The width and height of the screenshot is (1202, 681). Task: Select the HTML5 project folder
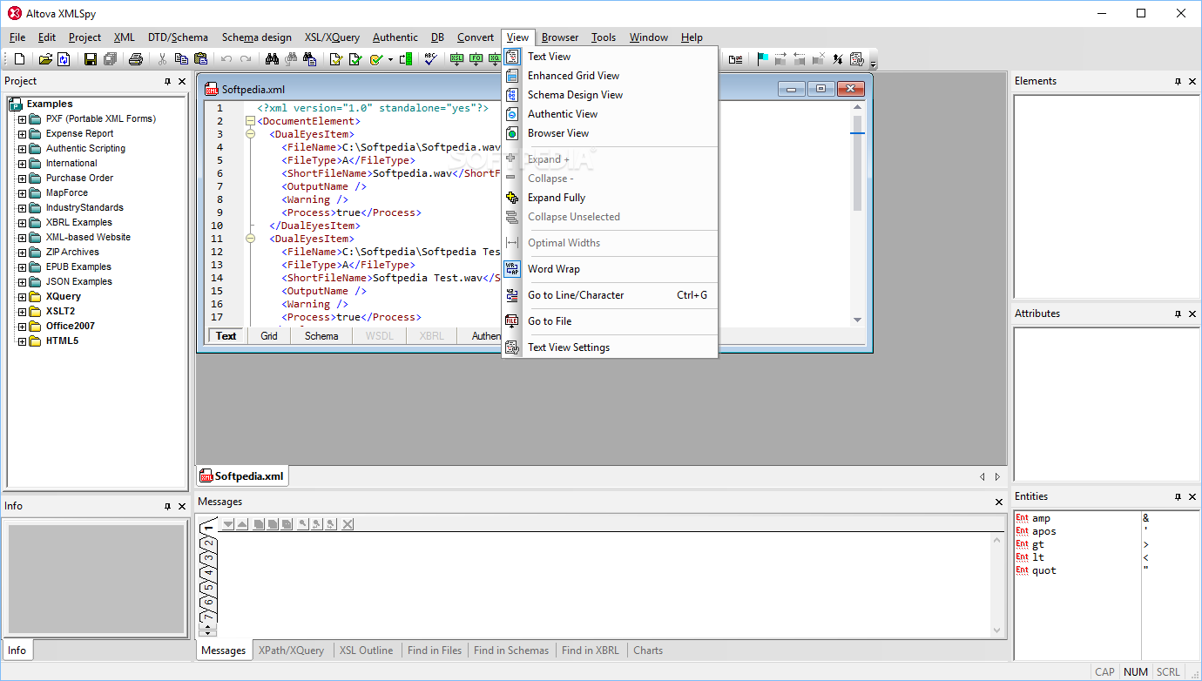(62, 341)
